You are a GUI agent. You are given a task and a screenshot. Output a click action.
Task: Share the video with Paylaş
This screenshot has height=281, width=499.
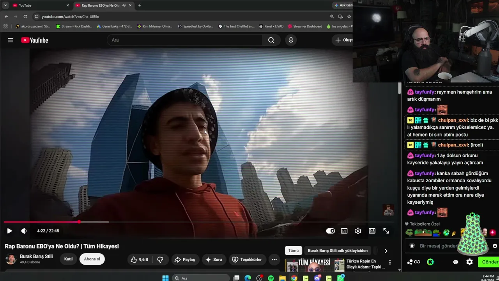[x=185, y=260]
